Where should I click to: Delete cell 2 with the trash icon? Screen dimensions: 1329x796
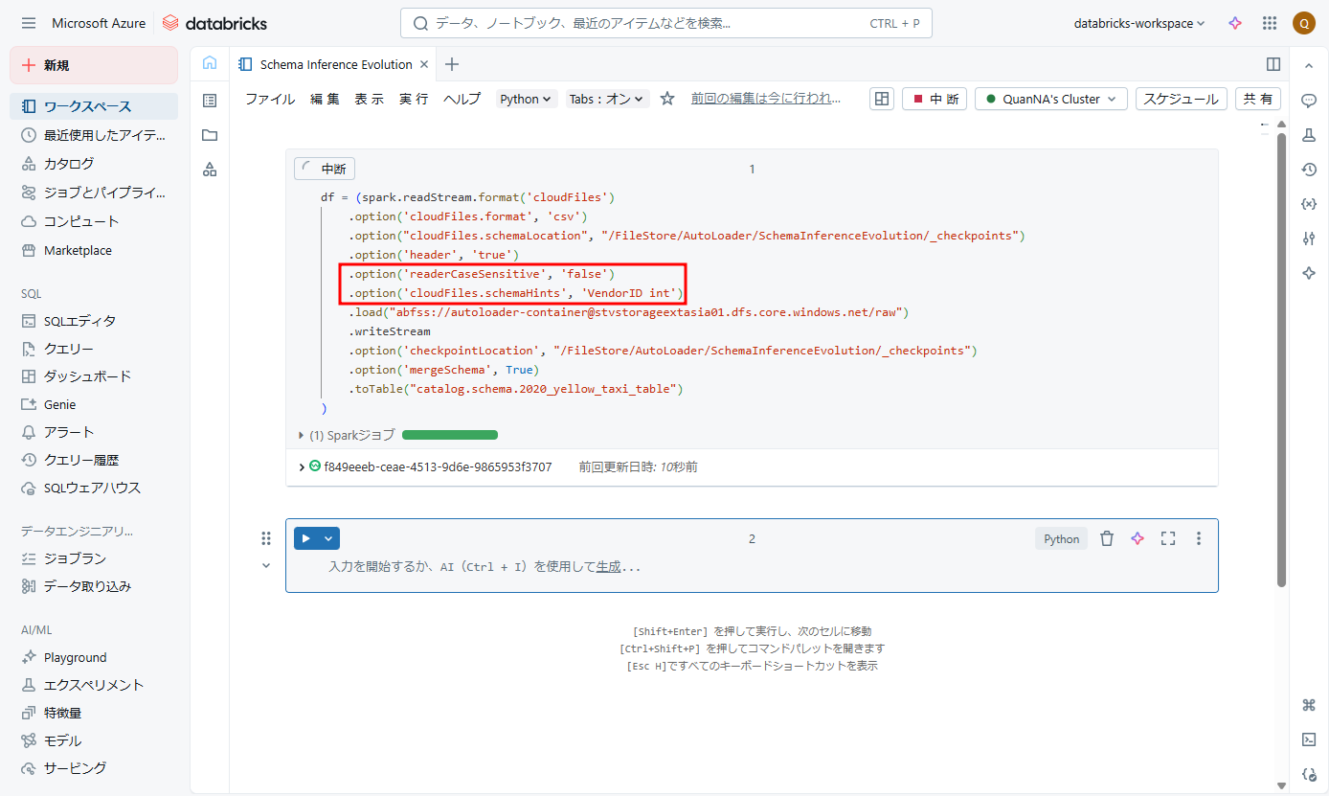click(x=1107, y=538)
